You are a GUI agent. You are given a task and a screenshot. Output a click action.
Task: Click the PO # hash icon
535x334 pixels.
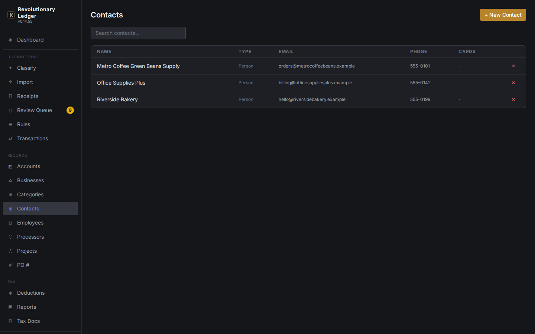click(x=10, y=265)
